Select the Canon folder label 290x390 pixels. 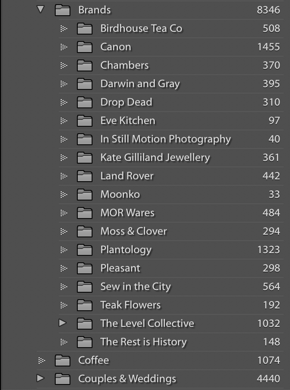click(116, 47)
